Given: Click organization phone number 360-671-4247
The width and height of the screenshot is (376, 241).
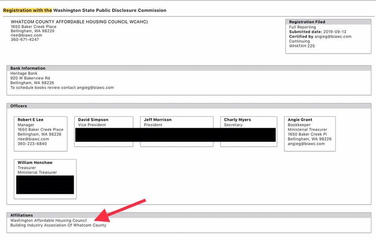Looking at the screenshot, I should click(25, 40).
